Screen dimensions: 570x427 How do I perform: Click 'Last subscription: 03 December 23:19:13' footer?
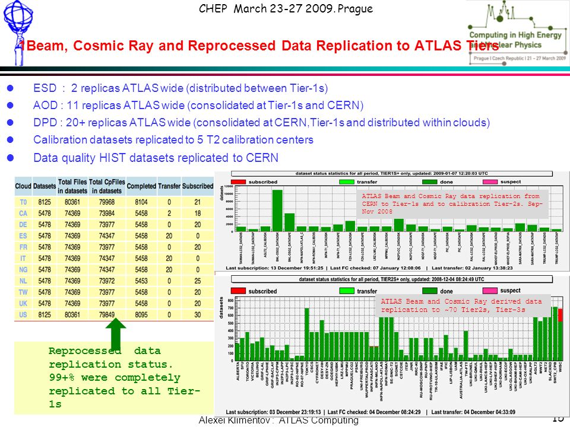click(273, 412)
